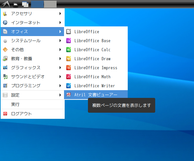Viewport: 194px width, 161px height.
Task: Switch to the blue workspace pager
Action: [38, 4]
